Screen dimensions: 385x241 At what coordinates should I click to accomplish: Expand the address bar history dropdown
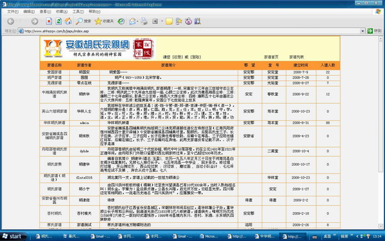[363, 31]
